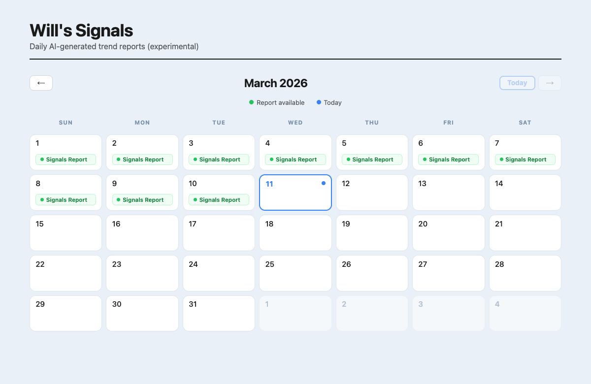Click the March 2026 heading
Image resolution: width=591 pixels, height=384 pixels.
(276, 83)
